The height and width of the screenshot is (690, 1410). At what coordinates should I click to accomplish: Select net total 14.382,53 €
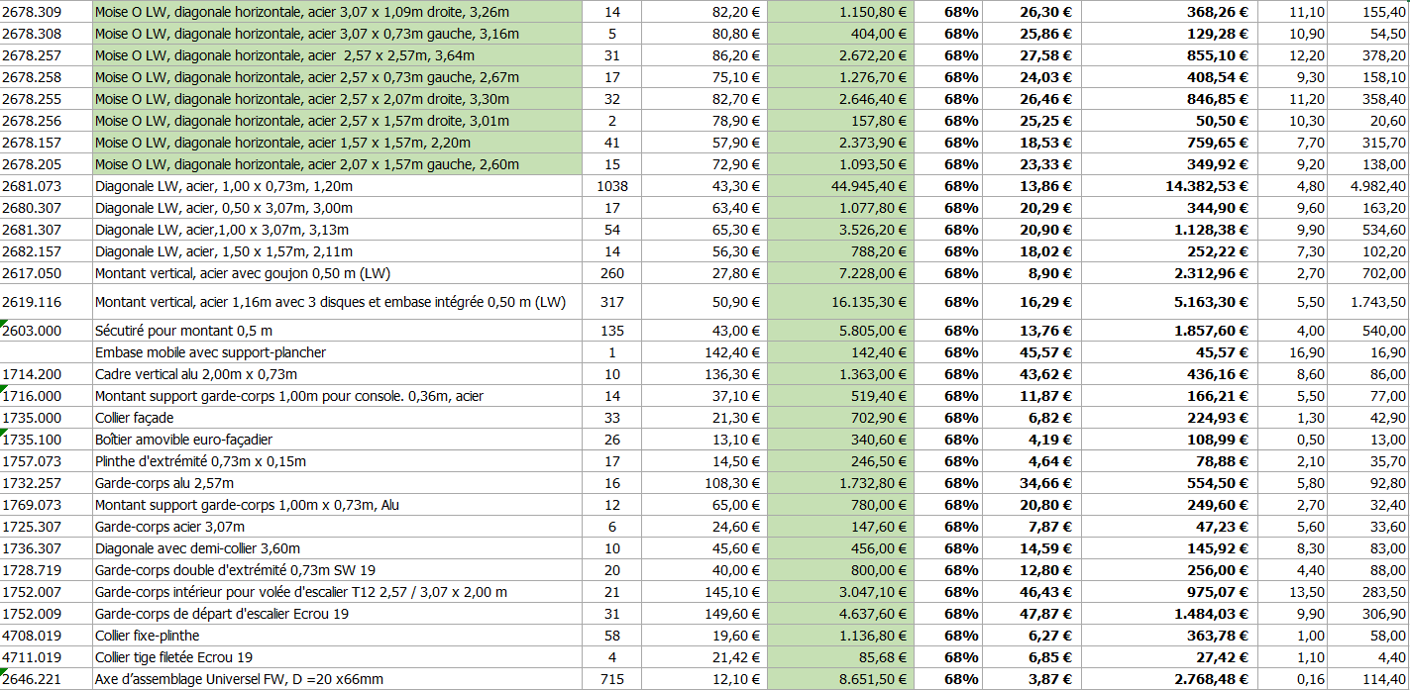(1169, 186)
